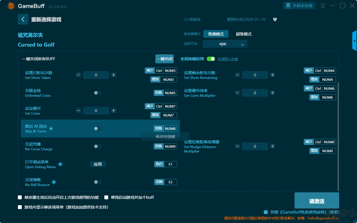Decrease Set Shots Remaining value
Image resolution: width=357 pixels, height=223 pixels.
[237, 75]
